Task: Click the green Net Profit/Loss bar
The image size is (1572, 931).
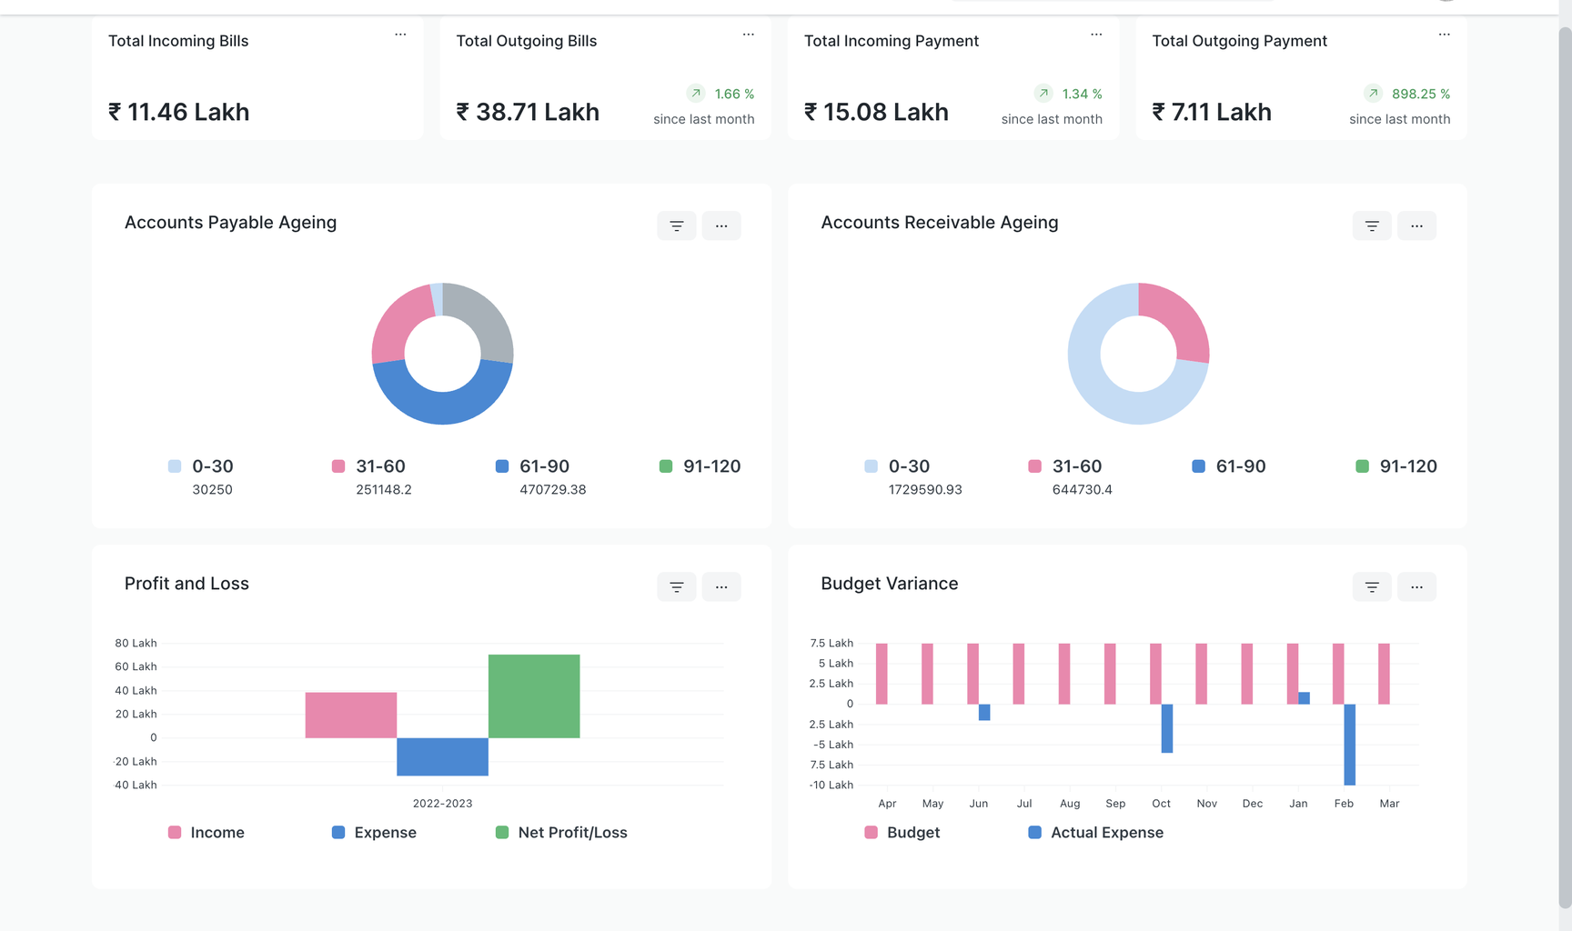Action: click(x=534, y=696)
